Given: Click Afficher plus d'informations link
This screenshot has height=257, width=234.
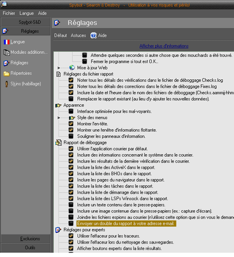Looking at the screenshot, I should (164, 46).
